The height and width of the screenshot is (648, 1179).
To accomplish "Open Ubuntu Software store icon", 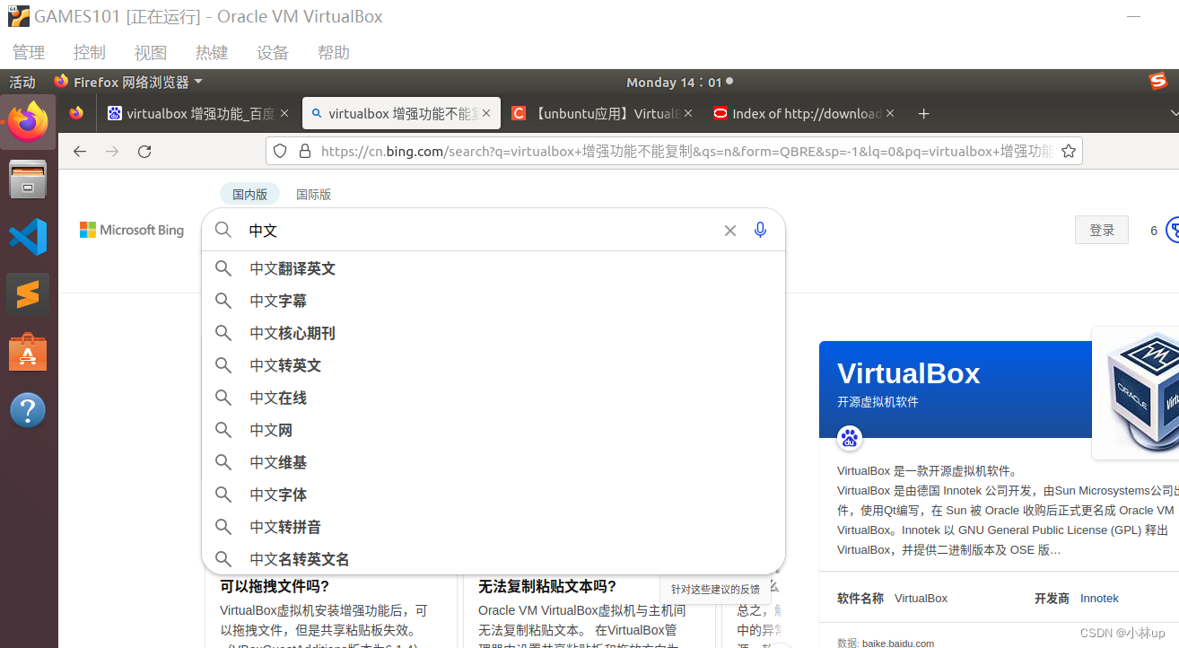I will point(28,352).
